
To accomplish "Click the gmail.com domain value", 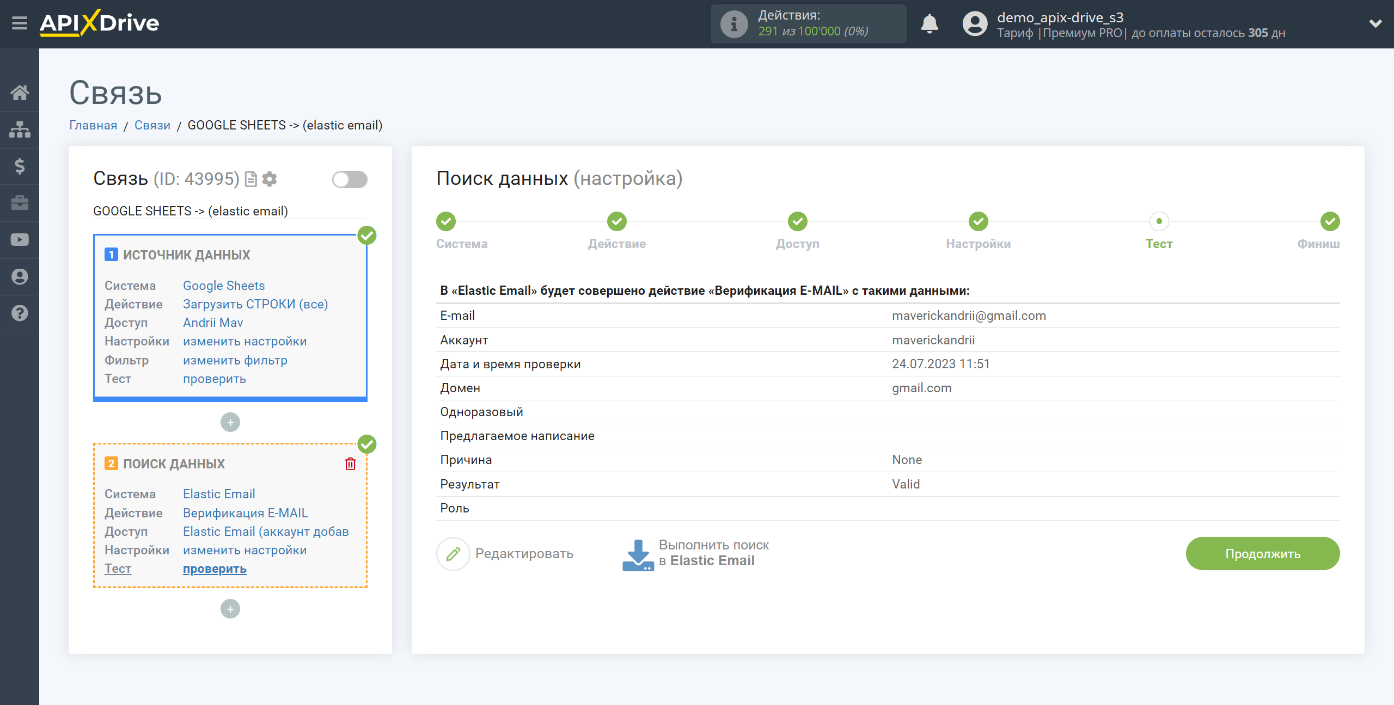I will tap(921, 388).
